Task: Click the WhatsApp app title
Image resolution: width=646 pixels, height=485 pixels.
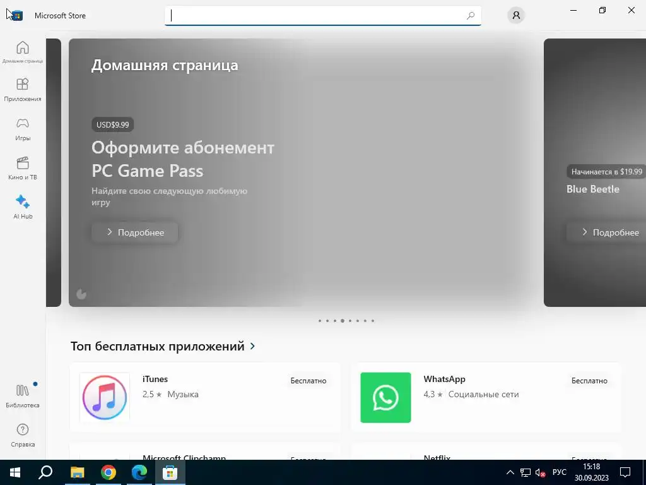Action: point(444,379)
